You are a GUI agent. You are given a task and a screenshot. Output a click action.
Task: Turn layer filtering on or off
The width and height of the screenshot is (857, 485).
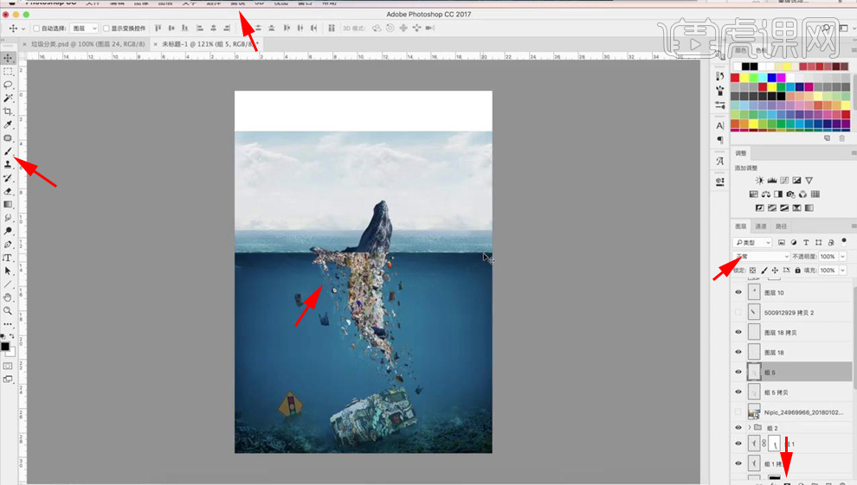click(844, 240)
